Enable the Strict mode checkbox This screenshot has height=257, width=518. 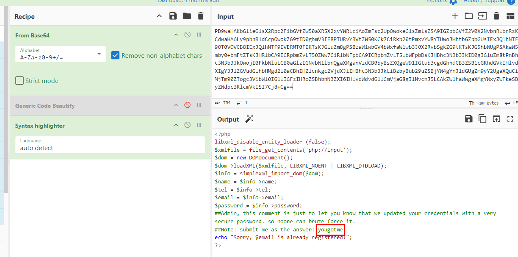(20, 81)
